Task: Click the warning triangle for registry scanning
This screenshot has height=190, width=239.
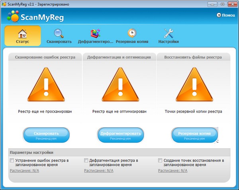Action: (46, 85)
